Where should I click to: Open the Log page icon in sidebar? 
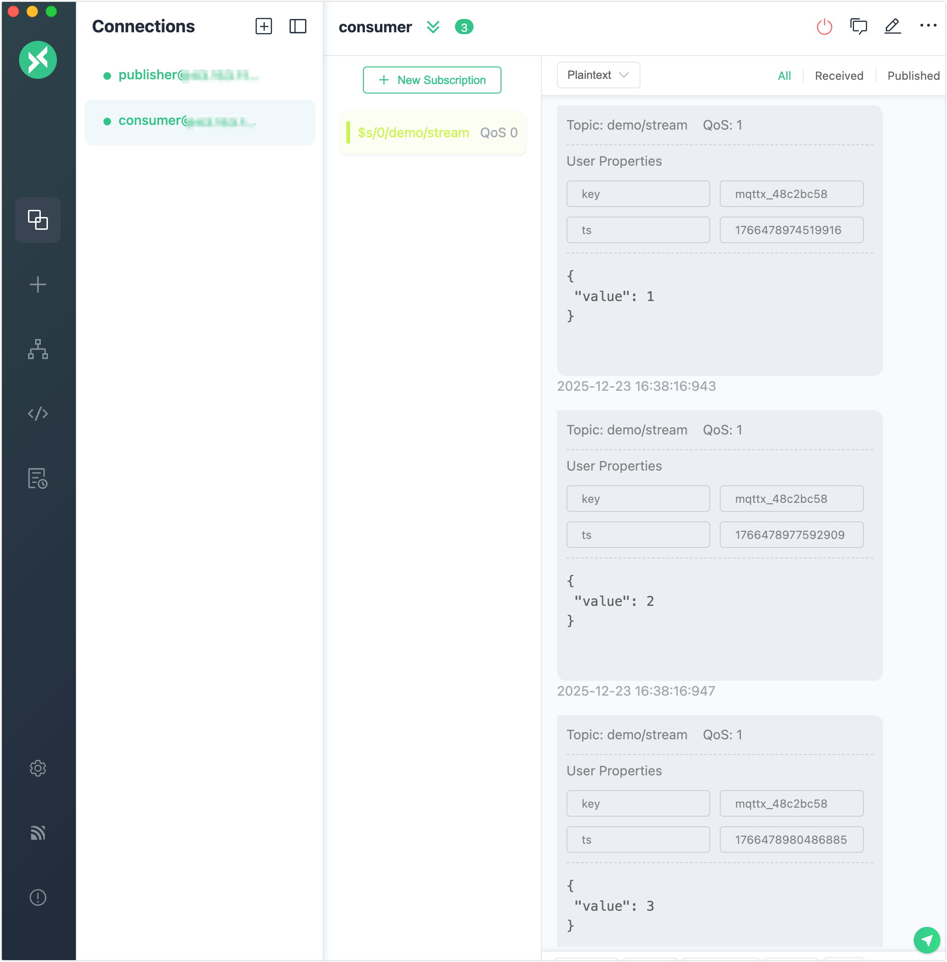pos(38,478)
